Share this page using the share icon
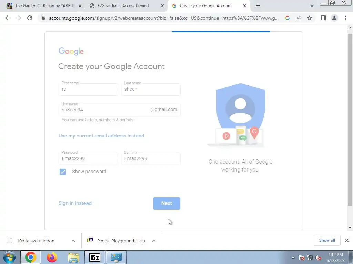The width and height of the screenshot is (353, 264). [299, 18]
